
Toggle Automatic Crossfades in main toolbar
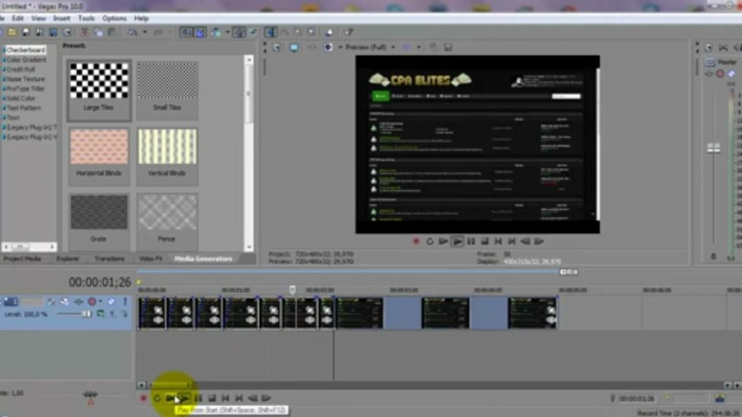200,32
